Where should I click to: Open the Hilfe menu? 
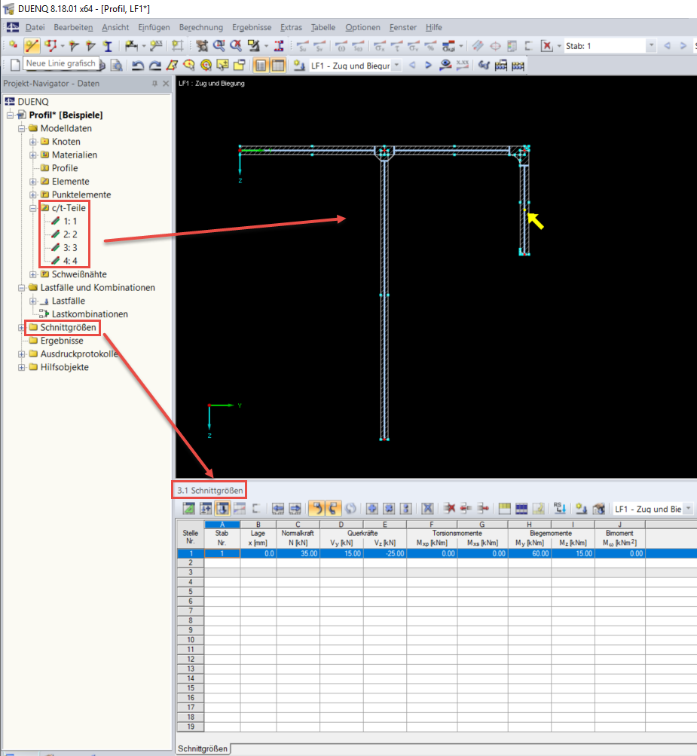(x=434, y=27)
